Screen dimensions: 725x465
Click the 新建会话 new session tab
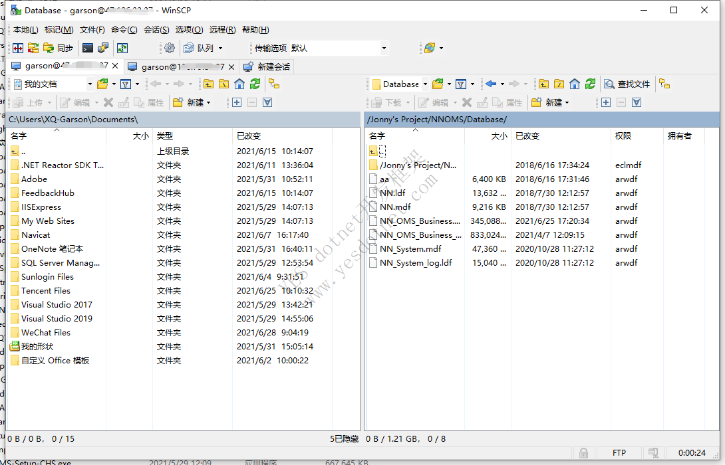pyautogui.click(x=267, y=67)
